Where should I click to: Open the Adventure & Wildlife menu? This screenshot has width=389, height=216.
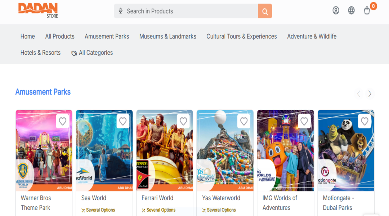[x=312, y=36]
